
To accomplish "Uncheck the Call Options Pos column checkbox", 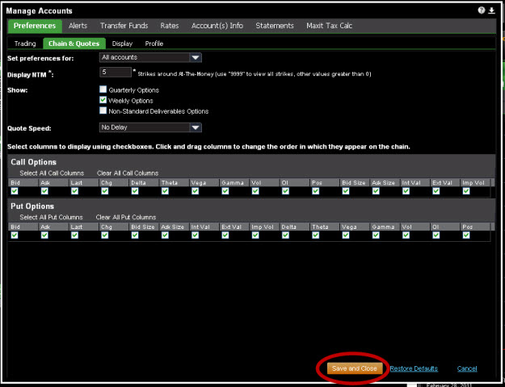I will (316, 191).
